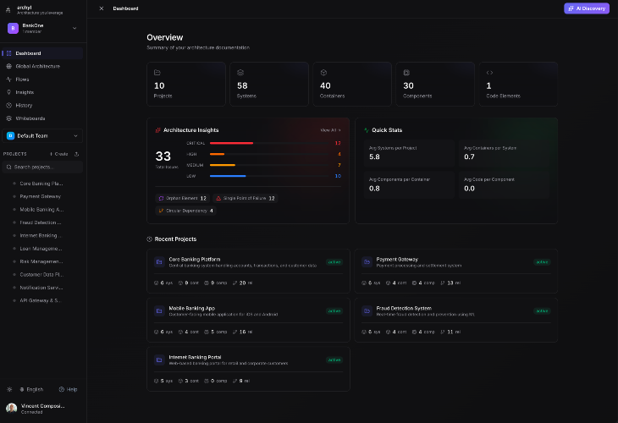Open the Core Banking Platform project card
Viewport: 618px width, 423px height.
click(x=248, y=271)
